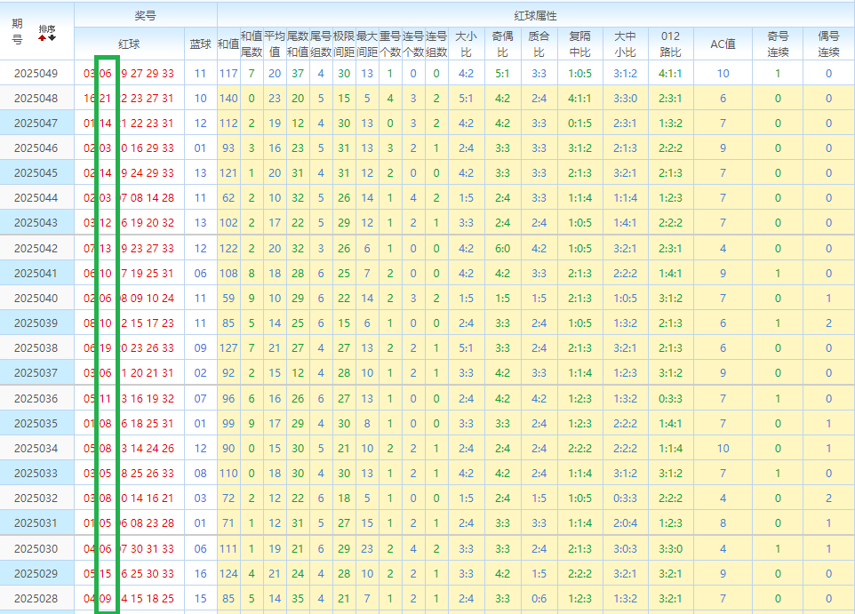Sort ascending with the red up arrow
This screenshot has height=614, width=855.
(x=42, y=37)
